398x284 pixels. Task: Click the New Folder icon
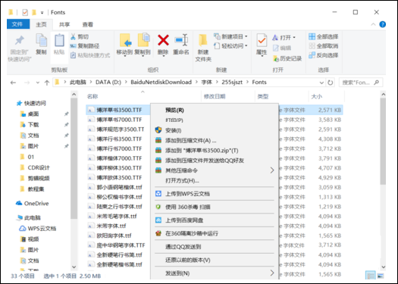(203, 41)
